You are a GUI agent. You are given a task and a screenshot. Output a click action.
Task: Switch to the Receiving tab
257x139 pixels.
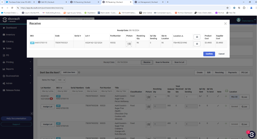pos(219,72)
